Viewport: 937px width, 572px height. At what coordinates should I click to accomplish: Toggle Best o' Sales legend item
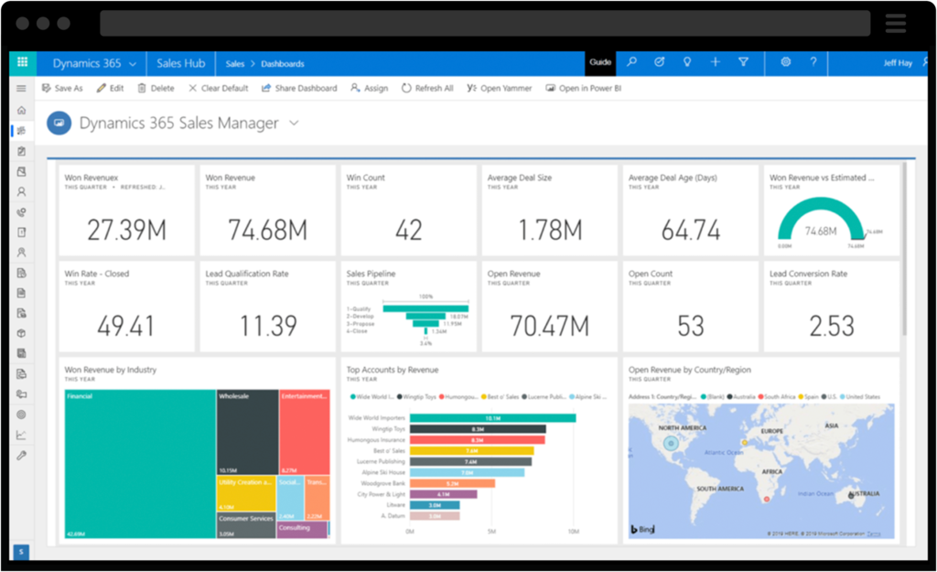pyautogui.click(x=500, y=397)
